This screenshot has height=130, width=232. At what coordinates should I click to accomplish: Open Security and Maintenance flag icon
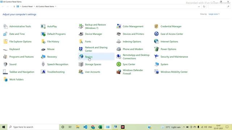click(157, 57)
